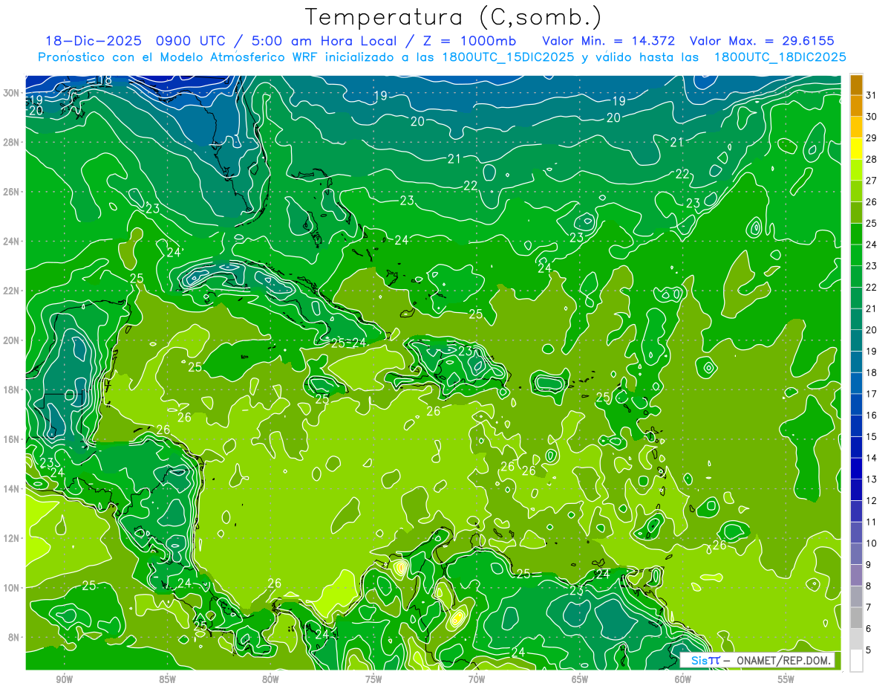Click the 65W longitude axis label
The width and height of the screenshot is (891, 689).
pos(580,679)
